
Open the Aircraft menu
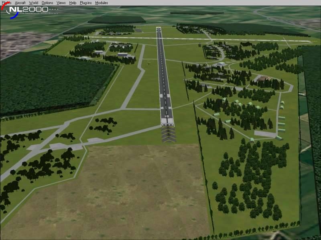(x=20, y=3)
